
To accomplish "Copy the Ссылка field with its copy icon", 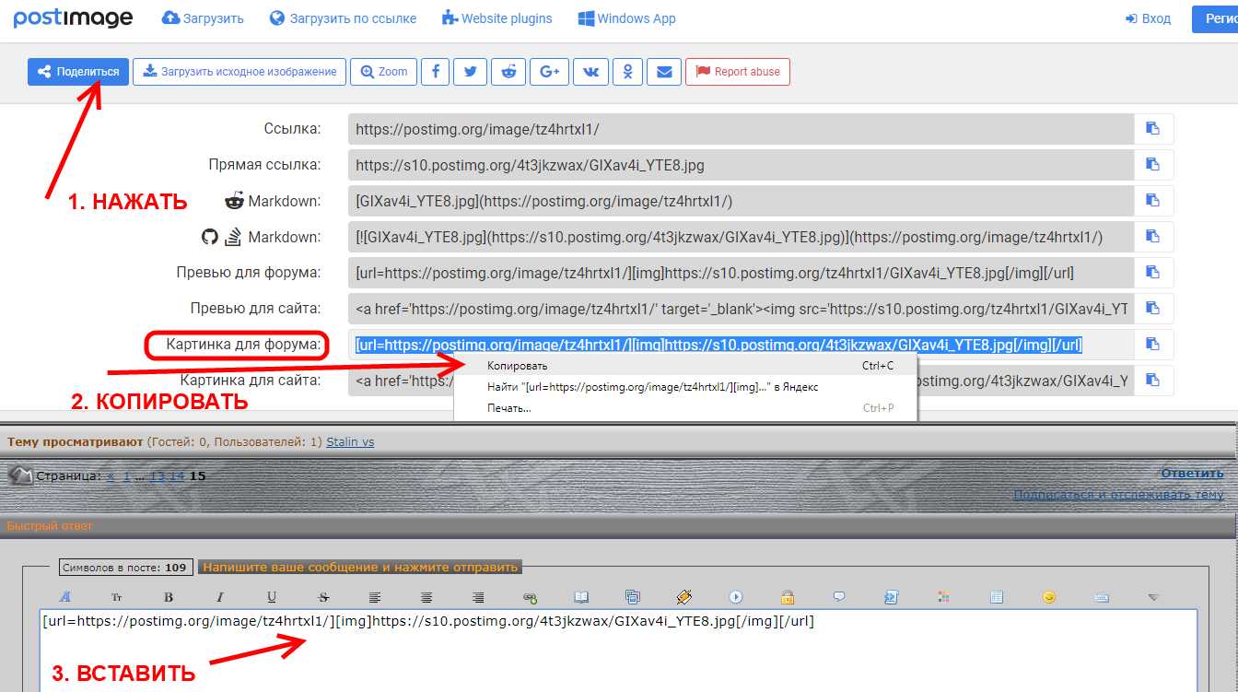I will [x=1152, y=129].
